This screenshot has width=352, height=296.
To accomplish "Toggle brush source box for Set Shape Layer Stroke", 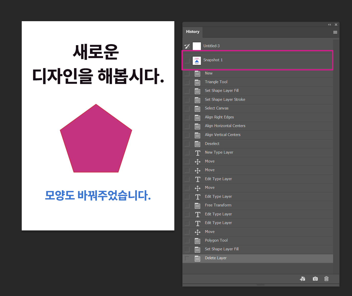I will (187, 100).
